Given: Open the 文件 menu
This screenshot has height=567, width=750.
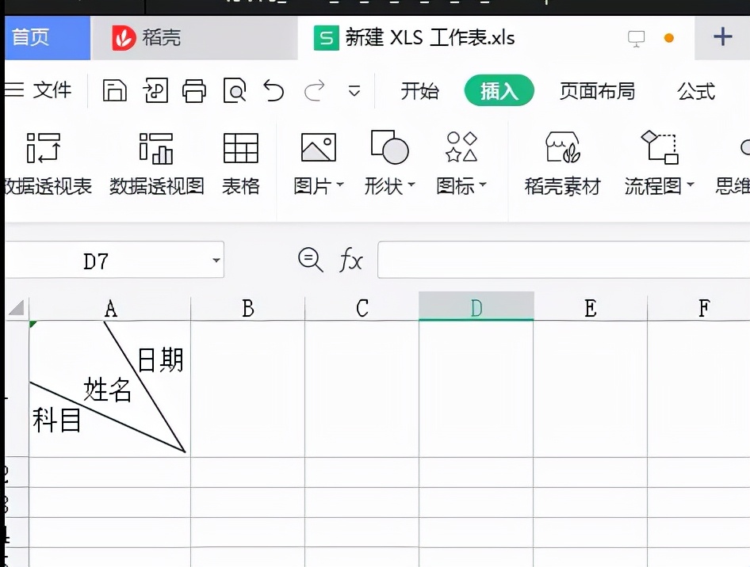Looking at the screenshot, I should pos(51,90).
